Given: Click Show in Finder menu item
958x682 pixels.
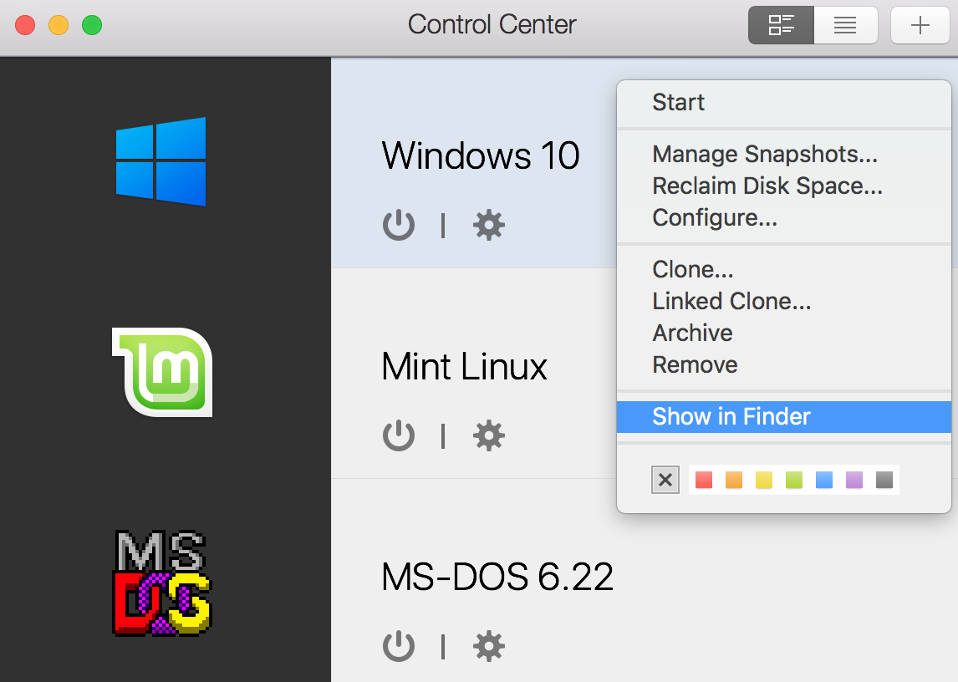Looking at the screenshot, I should (x=784, y=417).
